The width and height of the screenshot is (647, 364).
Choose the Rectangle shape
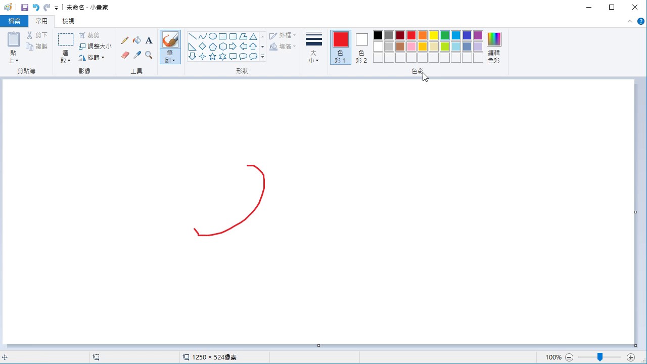[223, 36]
